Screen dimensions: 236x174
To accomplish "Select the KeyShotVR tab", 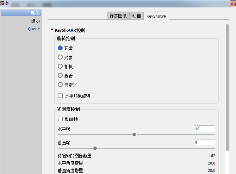I will (156, 16).
